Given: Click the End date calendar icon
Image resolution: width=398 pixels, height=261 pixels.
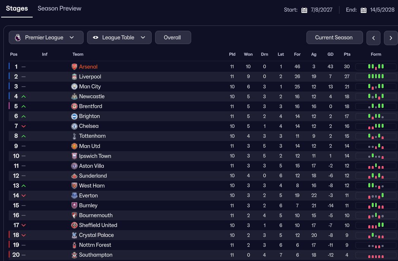Looking at the screenshot, I should tap(363, 10).
